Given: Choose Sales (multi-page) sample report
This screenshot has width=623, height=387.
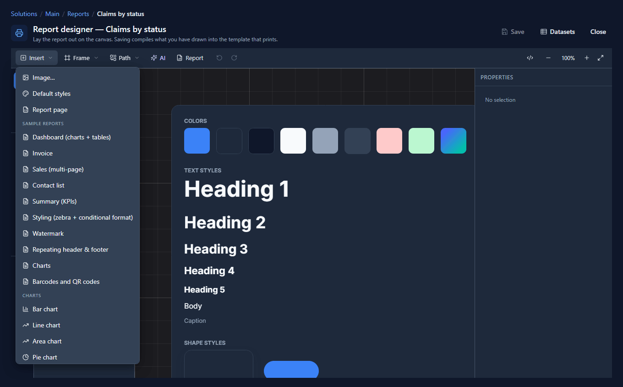Looking at the screenshot, I should (77, 169).
